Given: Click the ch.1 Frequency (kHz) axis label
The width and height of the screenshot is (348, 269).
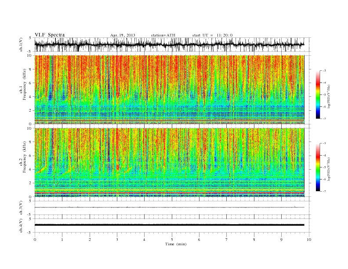Looking at the screenshot, I should tap(23, 84).
